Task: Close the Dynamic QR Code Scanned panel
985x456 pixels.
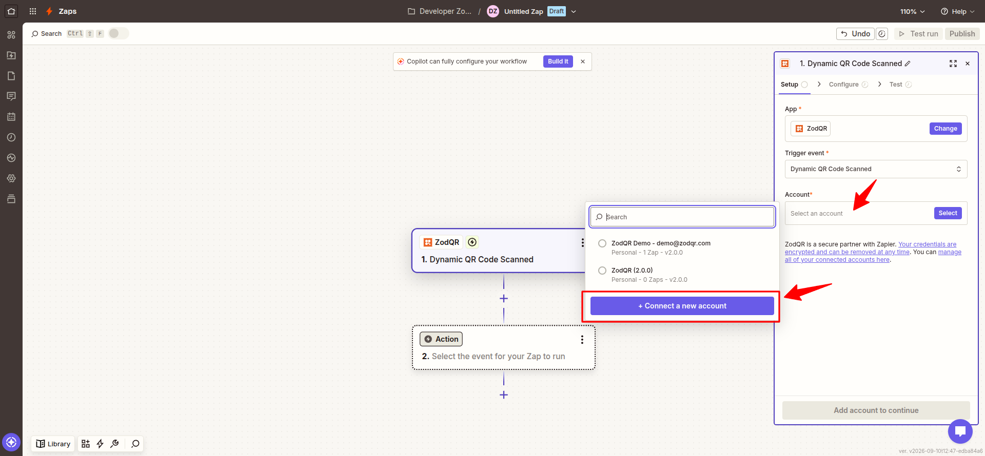Action: point(968,64)
